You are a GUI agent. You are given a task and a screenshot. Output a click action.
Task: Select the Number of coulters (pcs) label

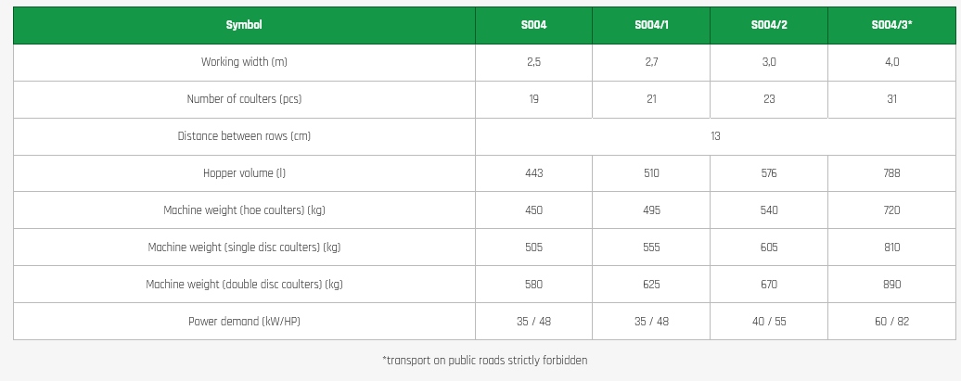(244, 99)
